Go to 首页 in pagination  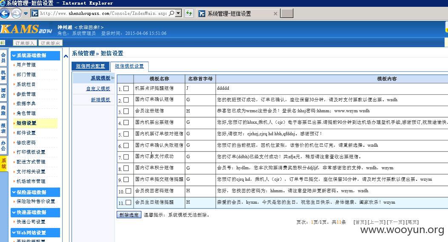[360, 222]
